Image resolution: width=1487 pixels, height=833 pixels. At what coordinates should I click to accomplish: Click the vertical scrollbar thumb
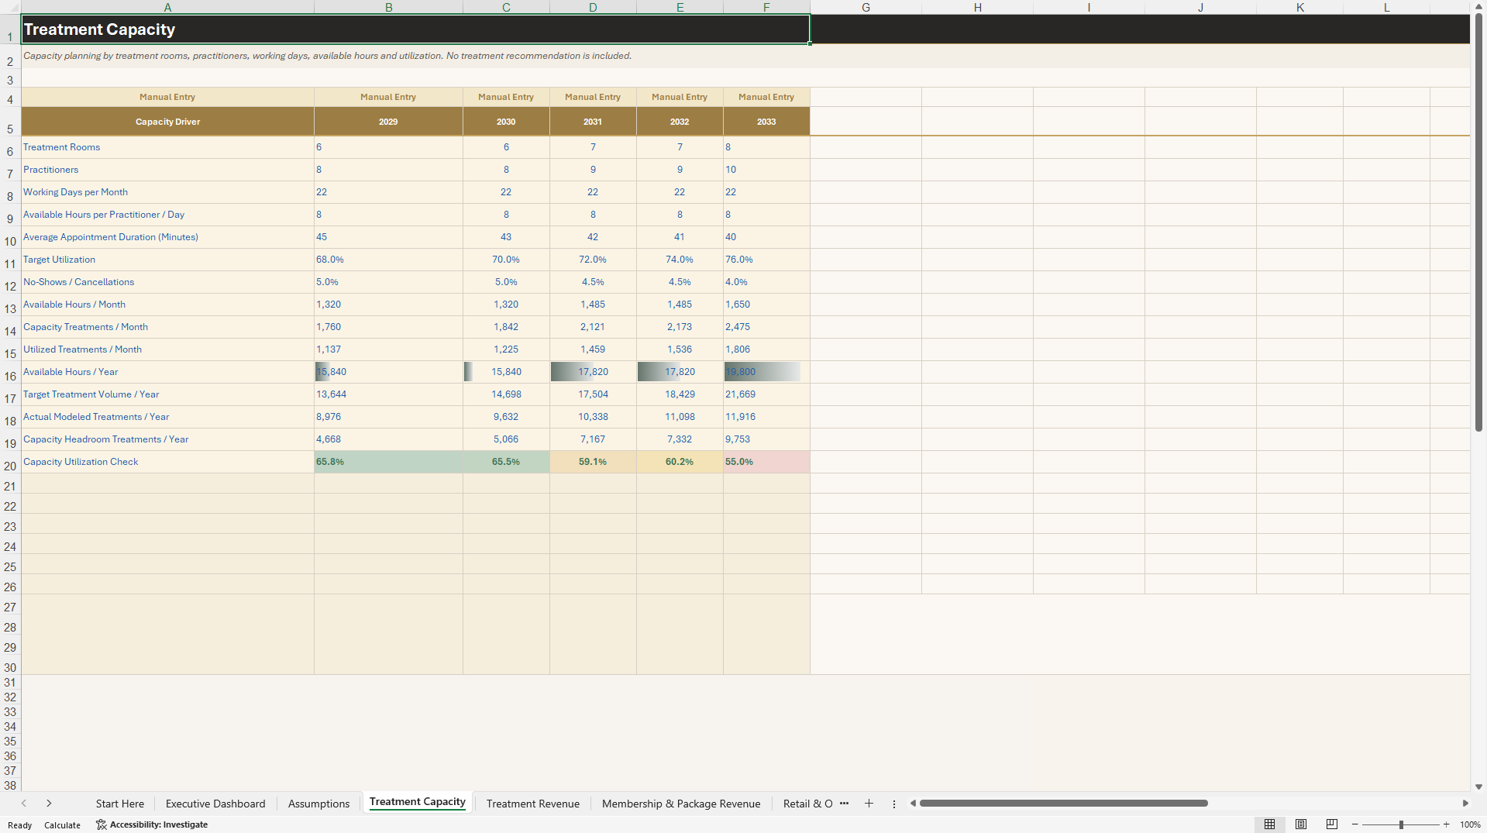pyautogui.click(x=1478, y=221)
